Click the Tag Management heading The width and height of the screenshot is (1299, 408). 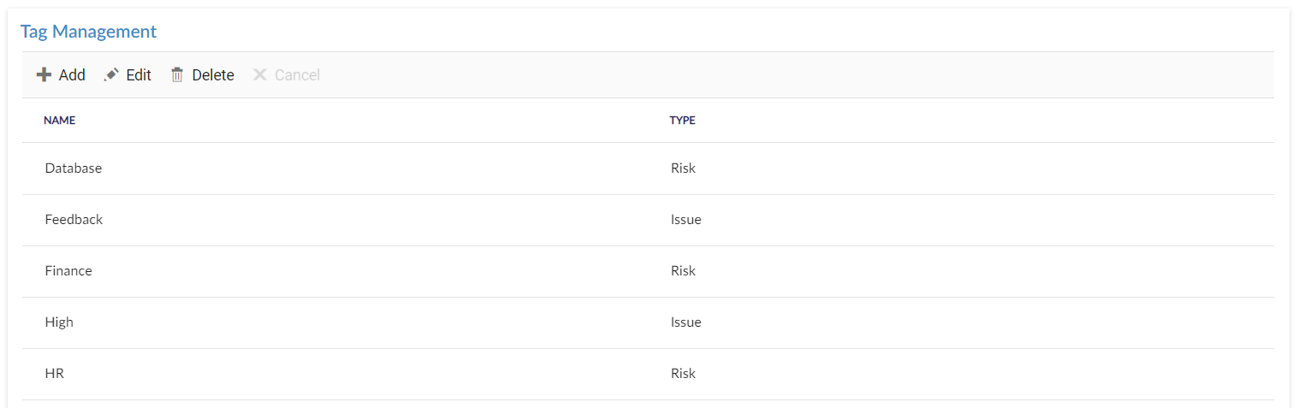point(89,32)
